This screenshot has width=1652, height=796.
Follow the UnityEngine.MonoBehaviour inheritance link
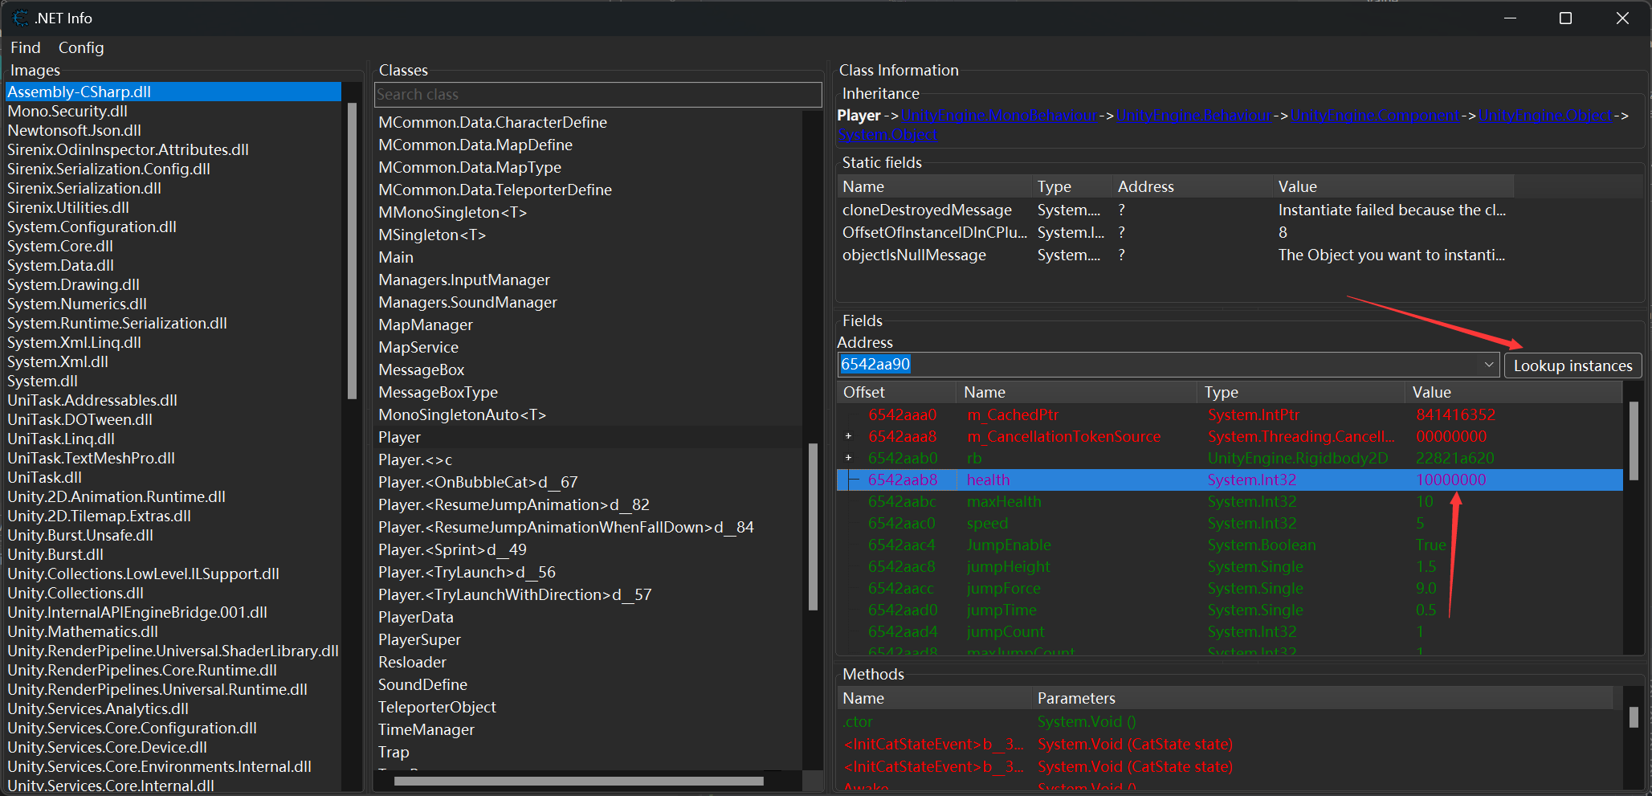tap(999, 116)
